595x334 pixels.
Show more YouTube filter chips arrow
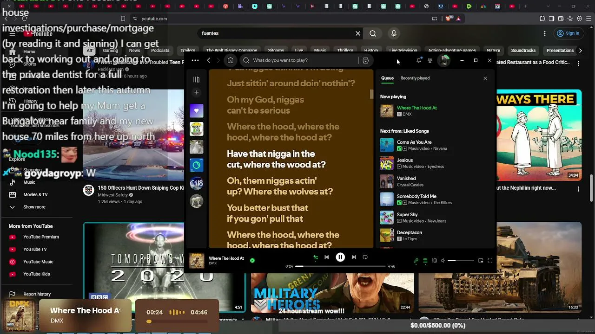point(580,51)
